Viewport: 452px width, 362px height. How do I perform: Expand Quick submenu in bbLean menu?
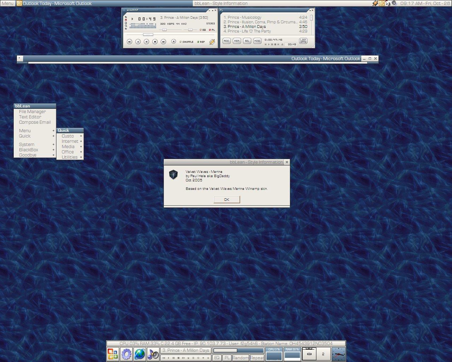pyautogui.click(x=35, y=136)
